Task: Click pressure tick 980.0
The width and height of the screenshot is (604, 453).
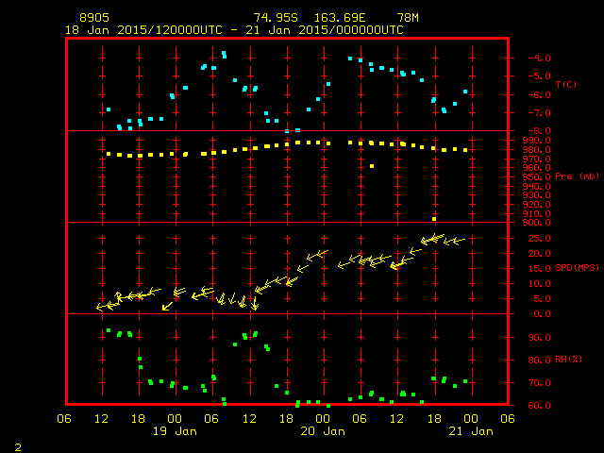Action: tap(537, 149)
